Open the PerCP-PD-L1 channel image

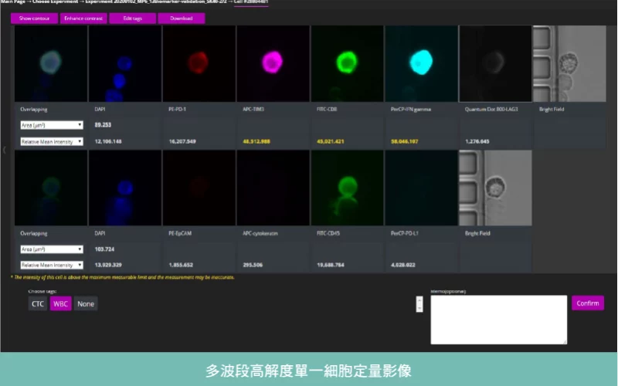click(x=421, y=188)
